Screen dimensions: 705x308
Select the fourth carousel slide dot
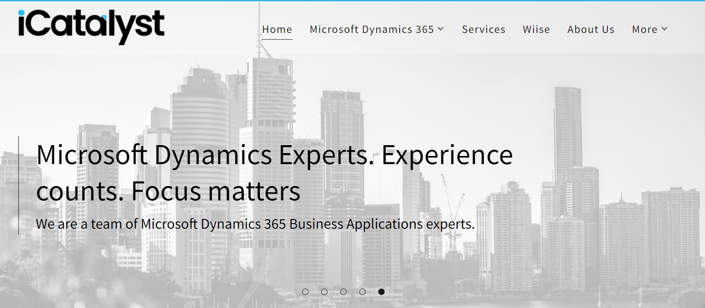[362, 292]
